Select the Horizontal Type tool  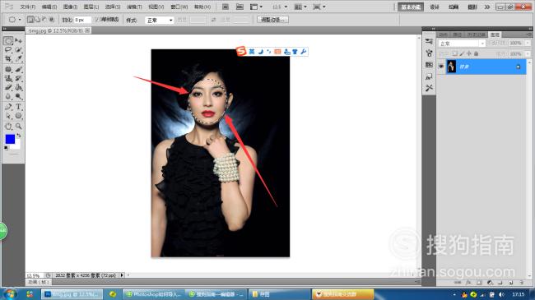[x=19, y=107]
